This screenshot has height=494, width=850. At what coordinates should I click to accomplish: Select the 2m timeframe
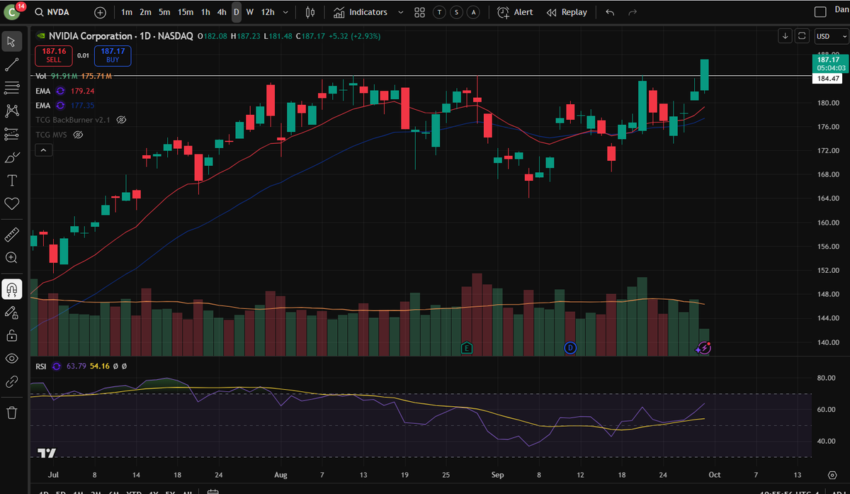pos(145,12)
